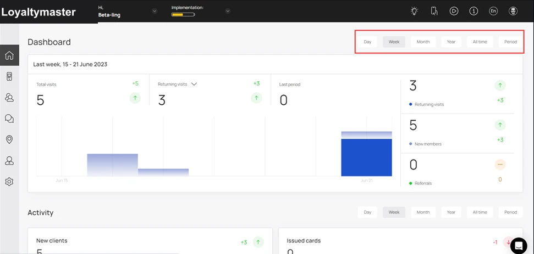This screenshot has height=254, width=534.
Task: Open the card device sidebar icon
Action: click(9, 76)
